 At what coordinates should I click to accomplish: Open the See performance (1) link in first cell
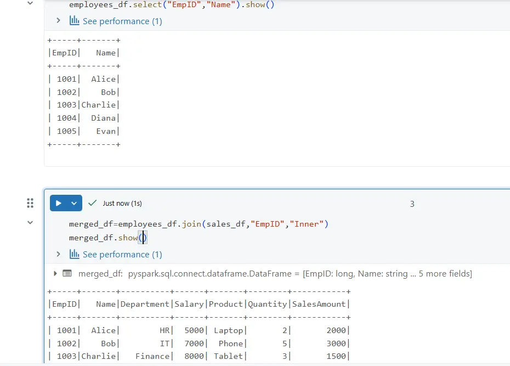pos(122,21)
